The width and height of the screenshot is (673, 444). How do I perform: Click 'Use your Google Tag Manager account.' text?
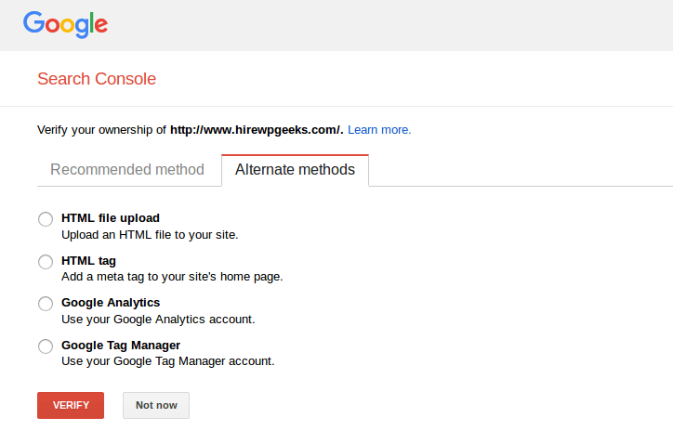[168, 361]
